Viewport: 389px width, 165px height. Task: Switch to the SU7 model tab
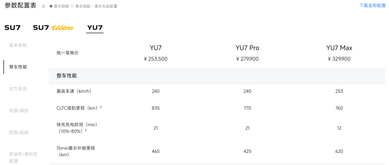[12, 28]
